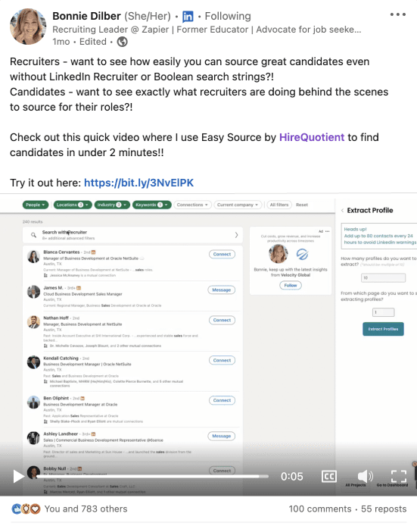This screenshot has width=417, height=526.
Task: Click the reaction icons beside 783 others
Action: tap(26, 509)
